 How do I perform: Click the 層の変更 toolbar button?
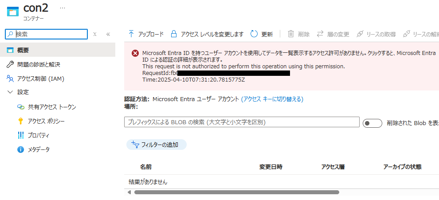[x=333, y=34]
